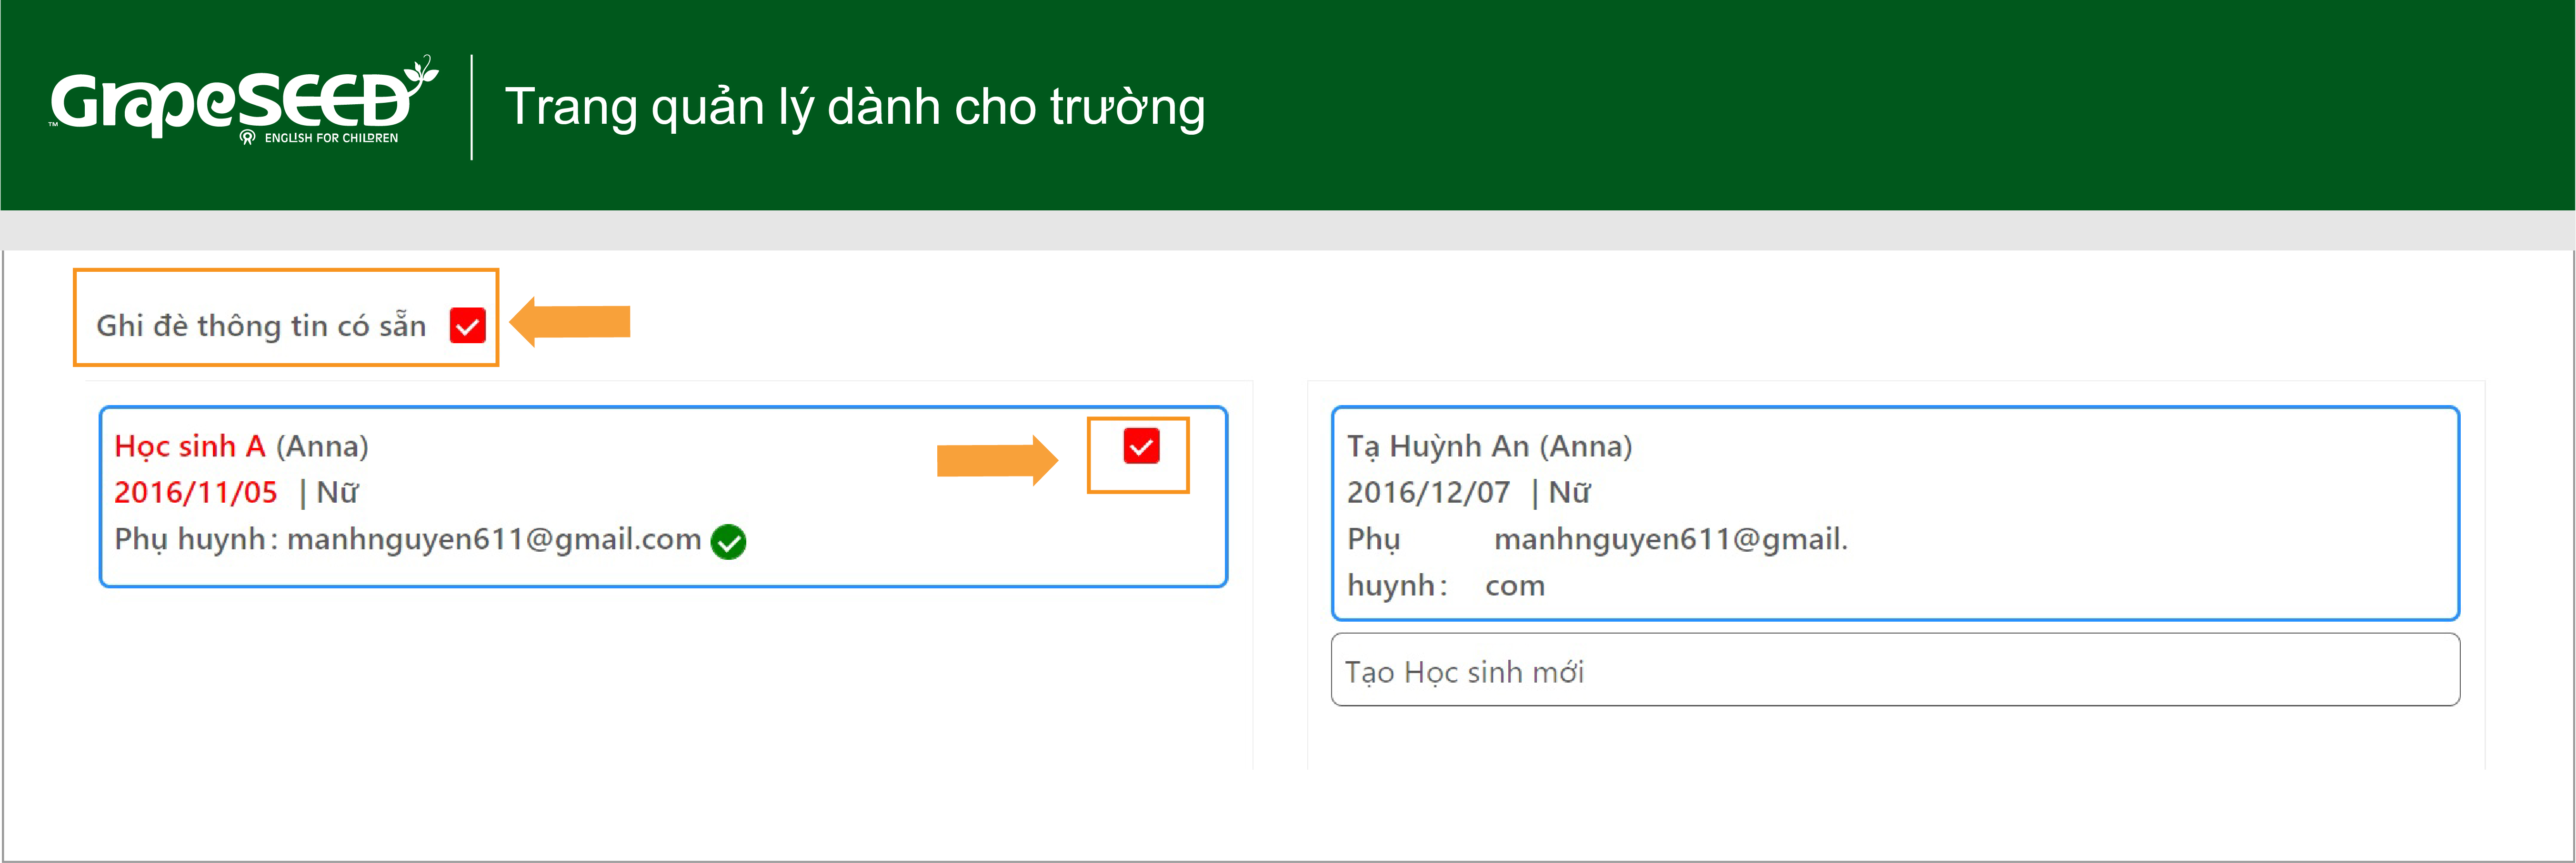The height and width of the screenshot is (863, 2576).
Task: Select the Học sinh A (Anna) student card
Action: pos(663,496)
